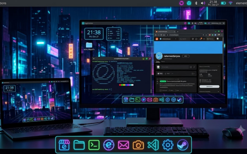Open Camera icon in large bottom dock
Screen dimensions: 247x154
138,145
